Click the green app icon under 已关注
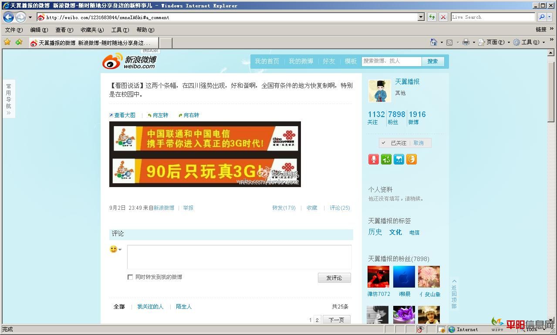557x335 pixels. click(x=386, y=159)
